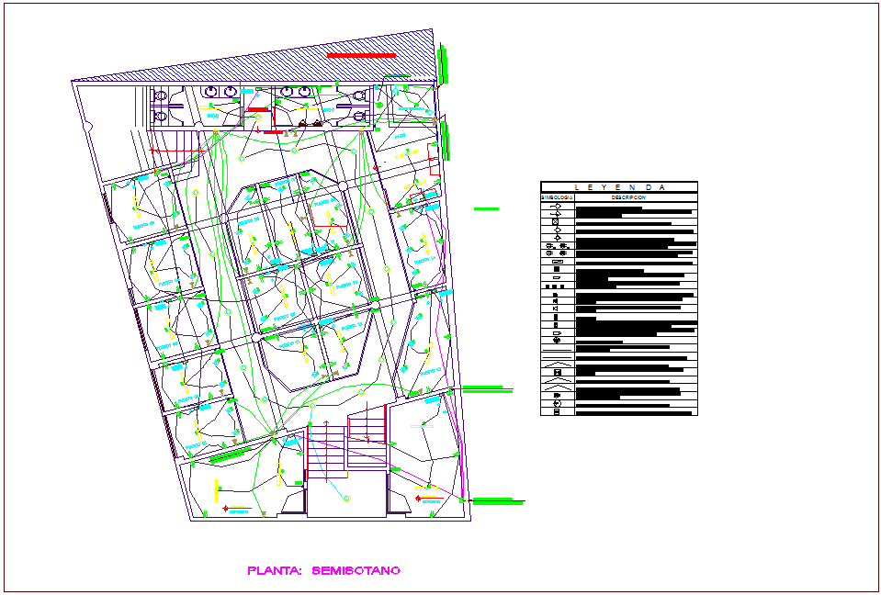Select the DEPOSITO label in the lower-left room
Image resolution: width=881 pixels, height=595 pixels.
(239, 511)
